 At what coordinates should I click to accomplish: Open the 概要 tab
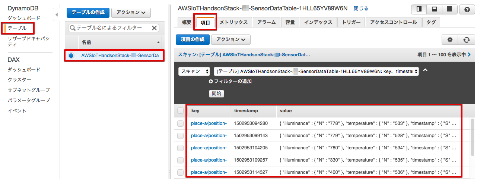187,22
